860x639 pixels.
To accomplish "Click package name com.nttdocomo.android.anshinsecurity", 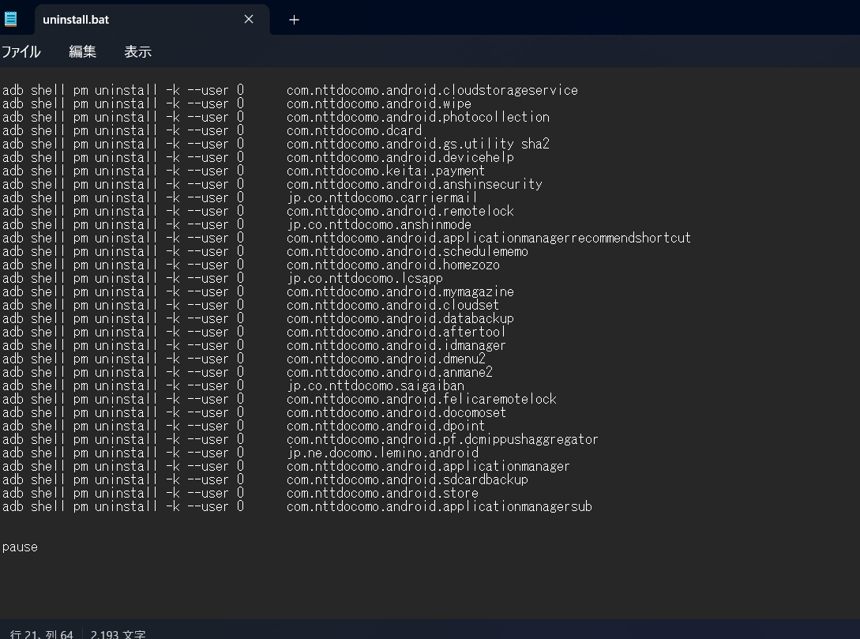I will 414,184.
